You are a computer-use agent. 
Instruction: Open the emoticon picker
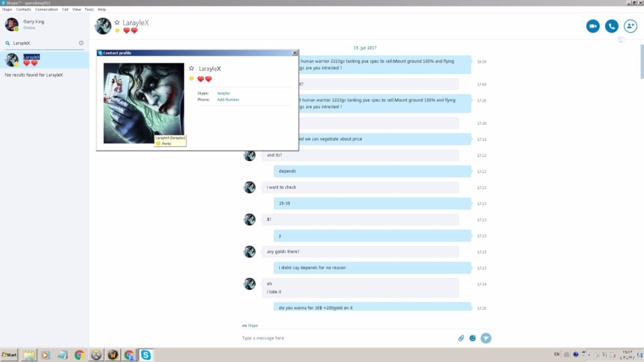tap(472, 338)
